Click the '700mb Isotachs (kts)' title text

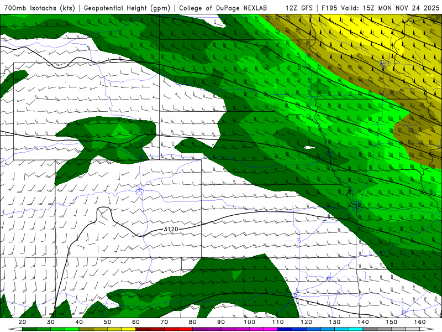click(39, 8)
